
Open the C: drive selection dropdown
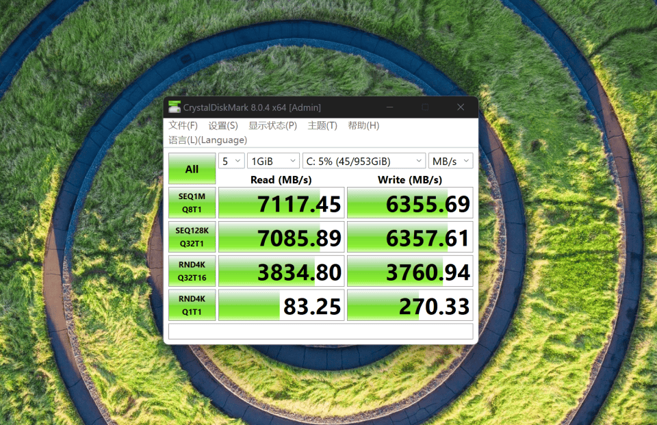point(364,161)
